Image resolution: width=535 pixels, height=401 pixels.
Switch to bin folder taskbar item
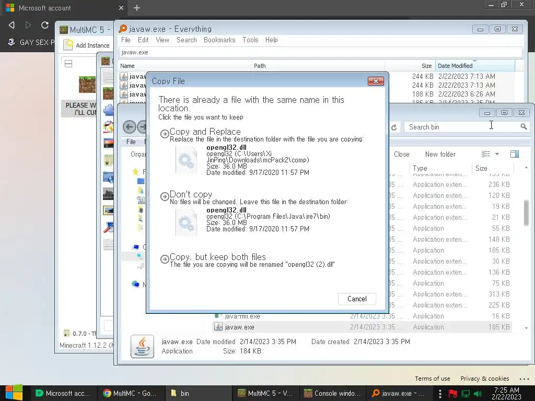pos(198,393)
